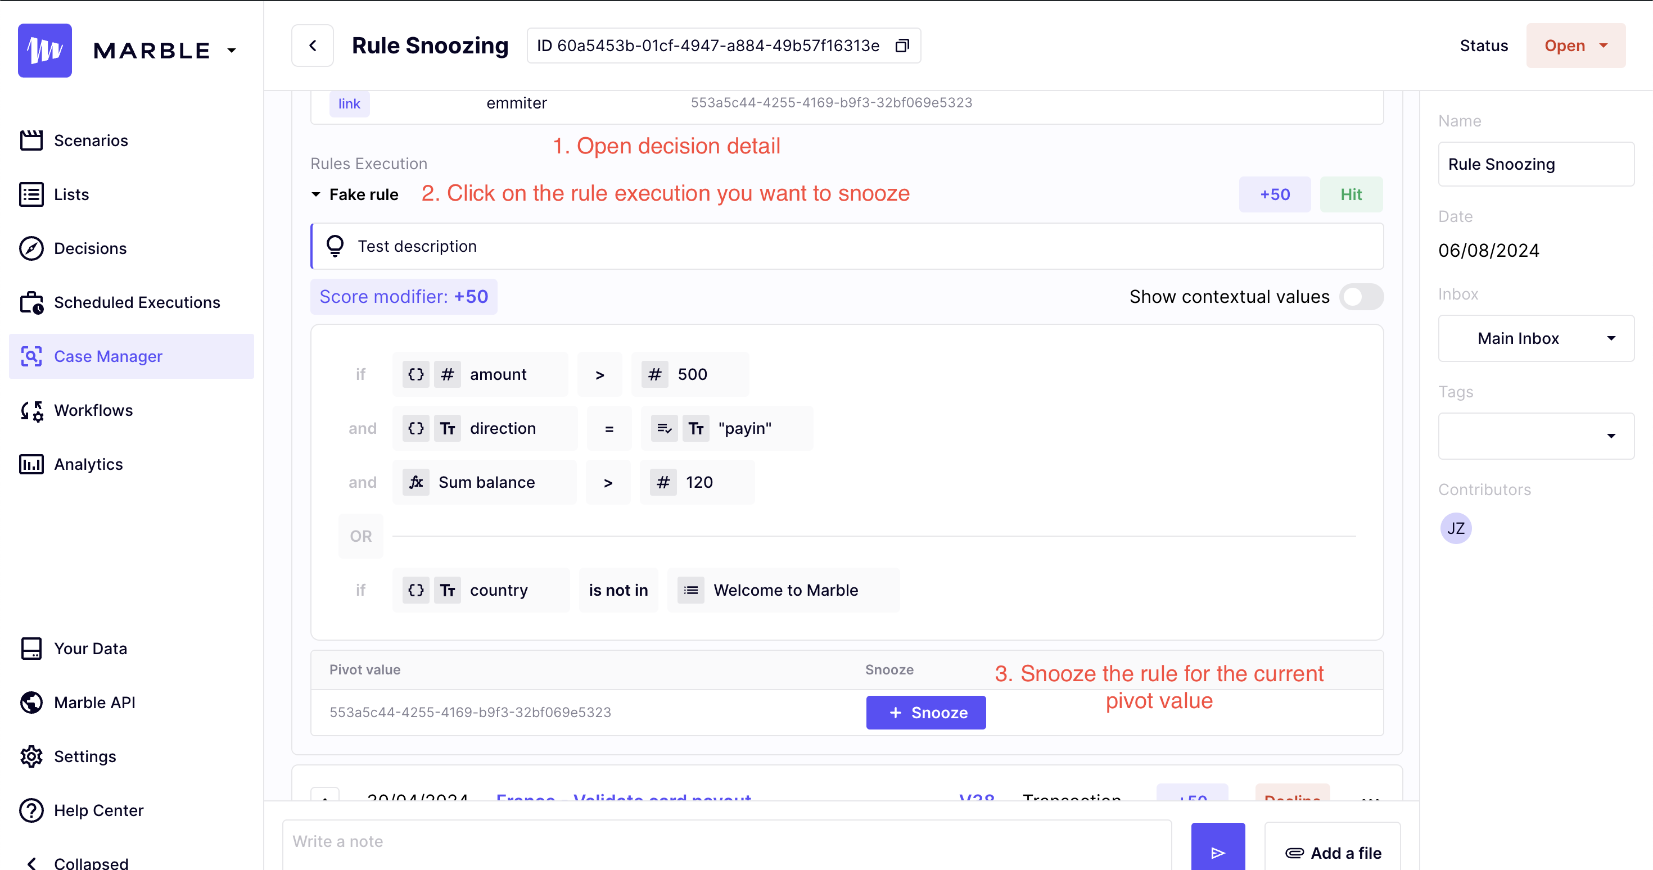Click the 120 constant value
1653x870 pixels.
coord(697,482)
